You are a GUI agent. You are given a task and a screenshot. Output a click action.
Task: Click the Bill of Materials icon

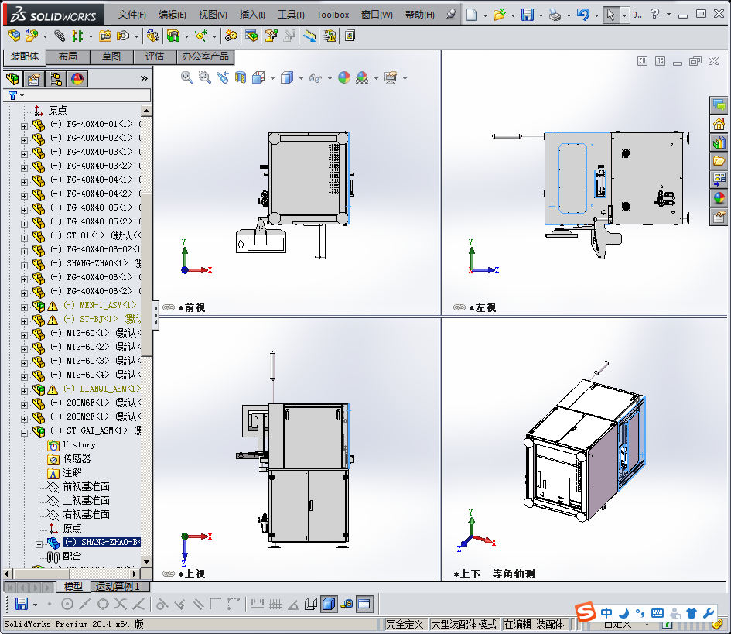(x=251, y=36)
